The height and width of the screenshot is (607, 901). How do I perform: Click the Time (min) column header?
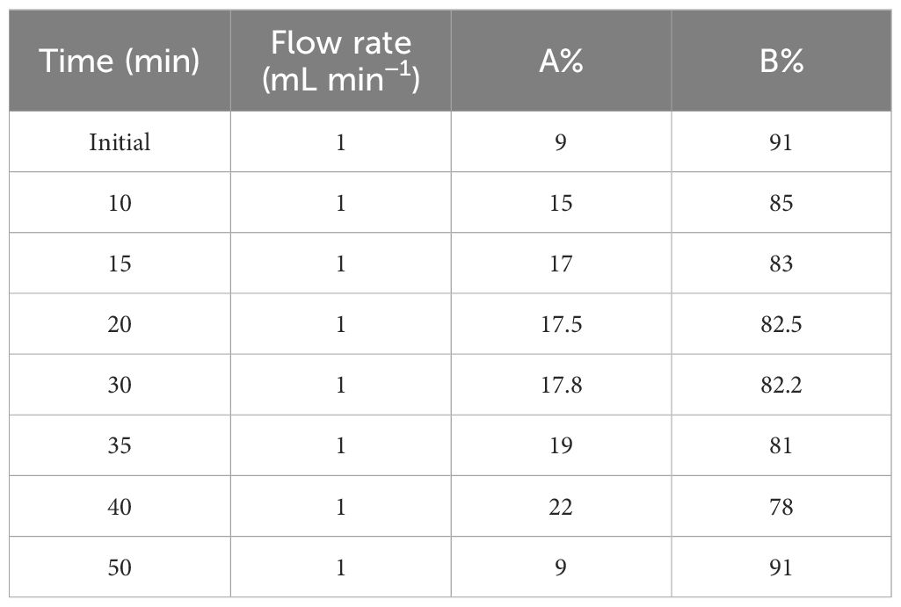pyautogui.click(x=120, y=61)
